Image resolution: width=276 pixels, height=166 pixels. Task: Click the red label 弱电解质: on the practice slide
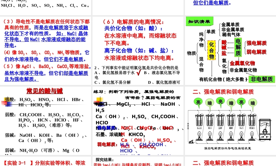click(108, 144)
